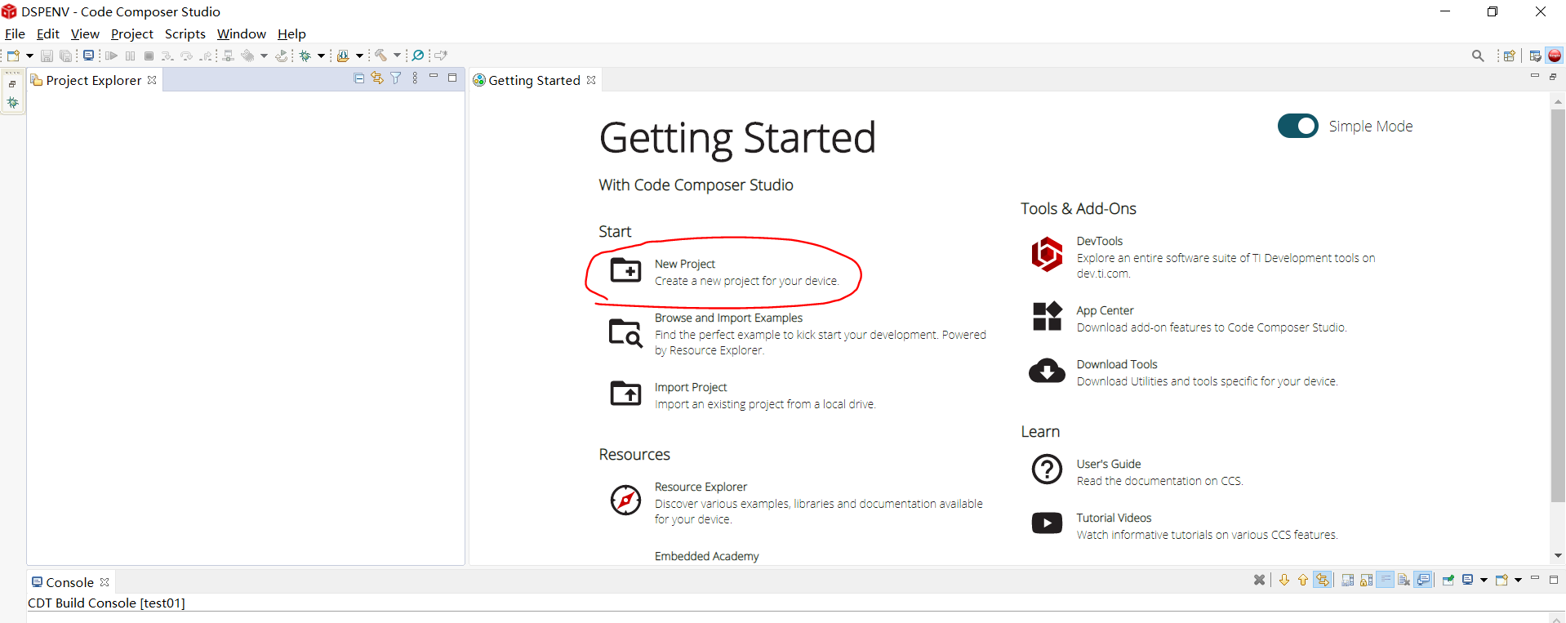Click the New Project link
This screenshot has height=623, width=1566.
coord(684,264)
